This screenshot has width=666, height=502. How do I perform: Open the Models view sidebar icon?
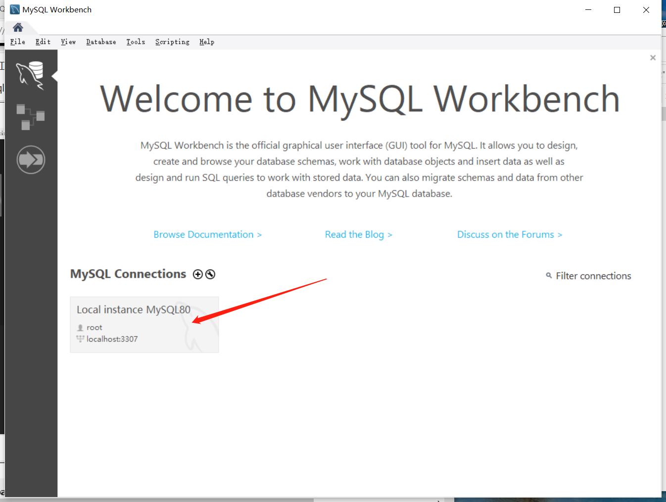click(31, 117)
